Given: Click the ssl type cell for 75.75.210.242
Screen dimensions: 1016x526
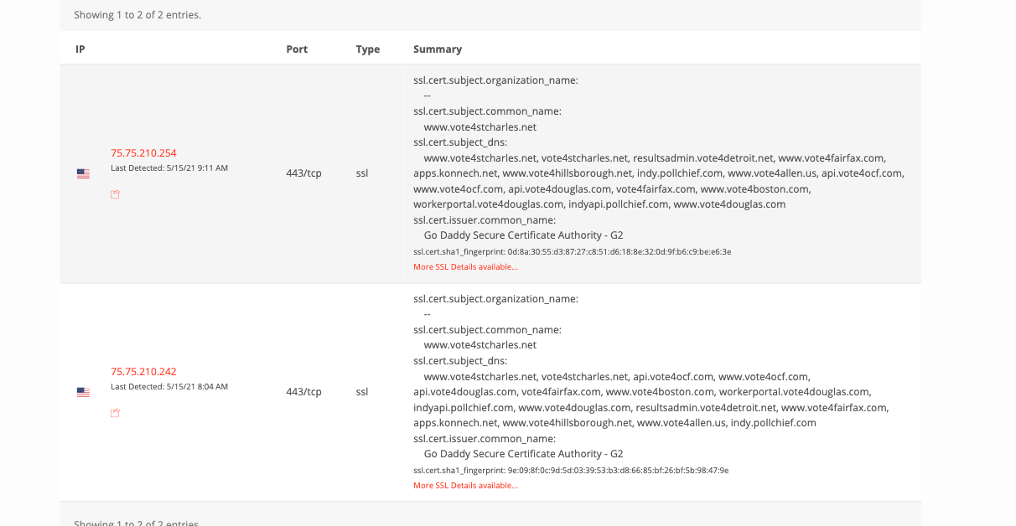Looking at the screenshot, I should (362, 392).
